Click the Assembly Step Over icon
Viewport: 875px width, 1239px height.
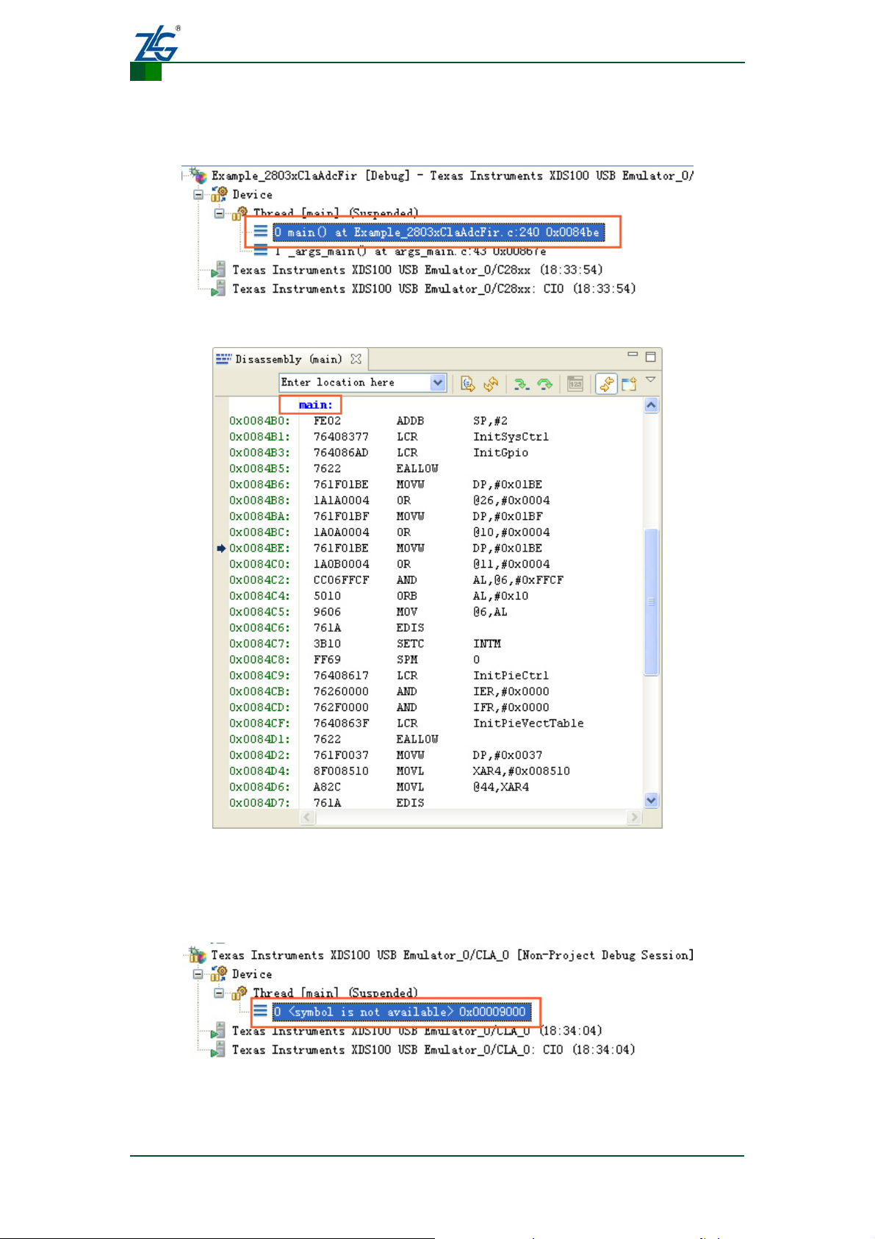coord(544,384)
